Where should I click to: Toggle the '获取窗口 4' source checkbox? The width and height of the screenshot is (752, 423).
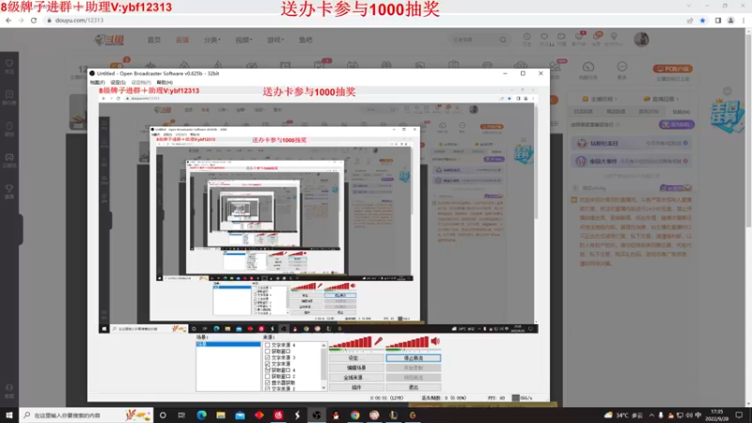point(268,370)
